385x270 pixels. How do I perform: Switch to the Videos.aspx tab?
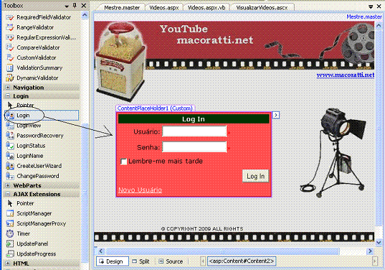pyautogui.click(x=164, y=8)
